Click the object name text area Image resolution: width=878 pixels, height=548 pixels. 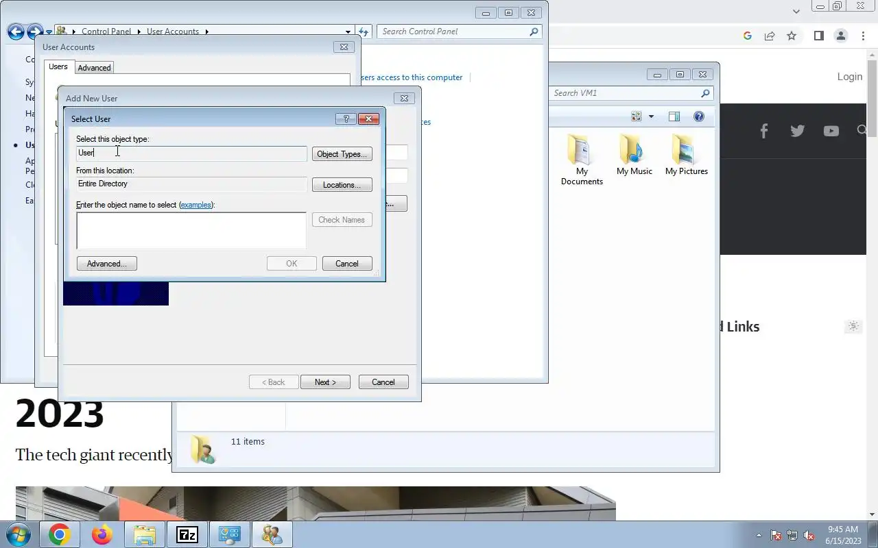191,230
